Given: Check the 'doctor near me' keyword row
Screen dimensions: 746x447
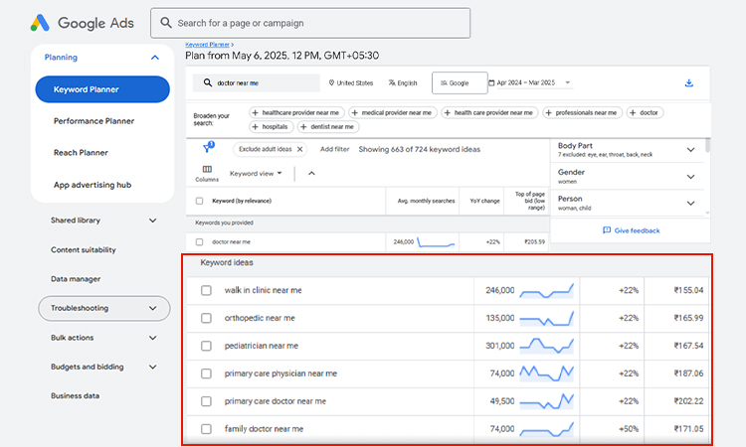Looking at the screenshot, I should [x=199, y=242].
